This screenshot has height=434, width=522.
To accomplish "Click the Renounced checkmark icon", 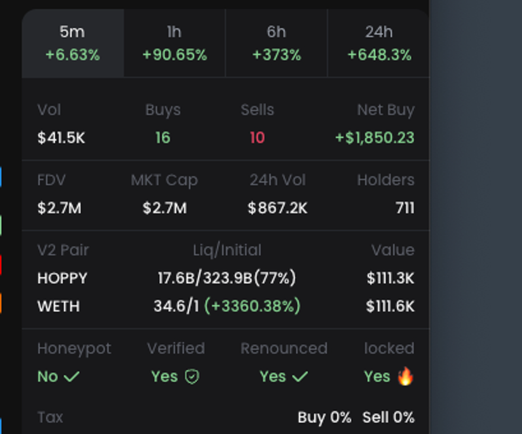I will pos(300,376).
